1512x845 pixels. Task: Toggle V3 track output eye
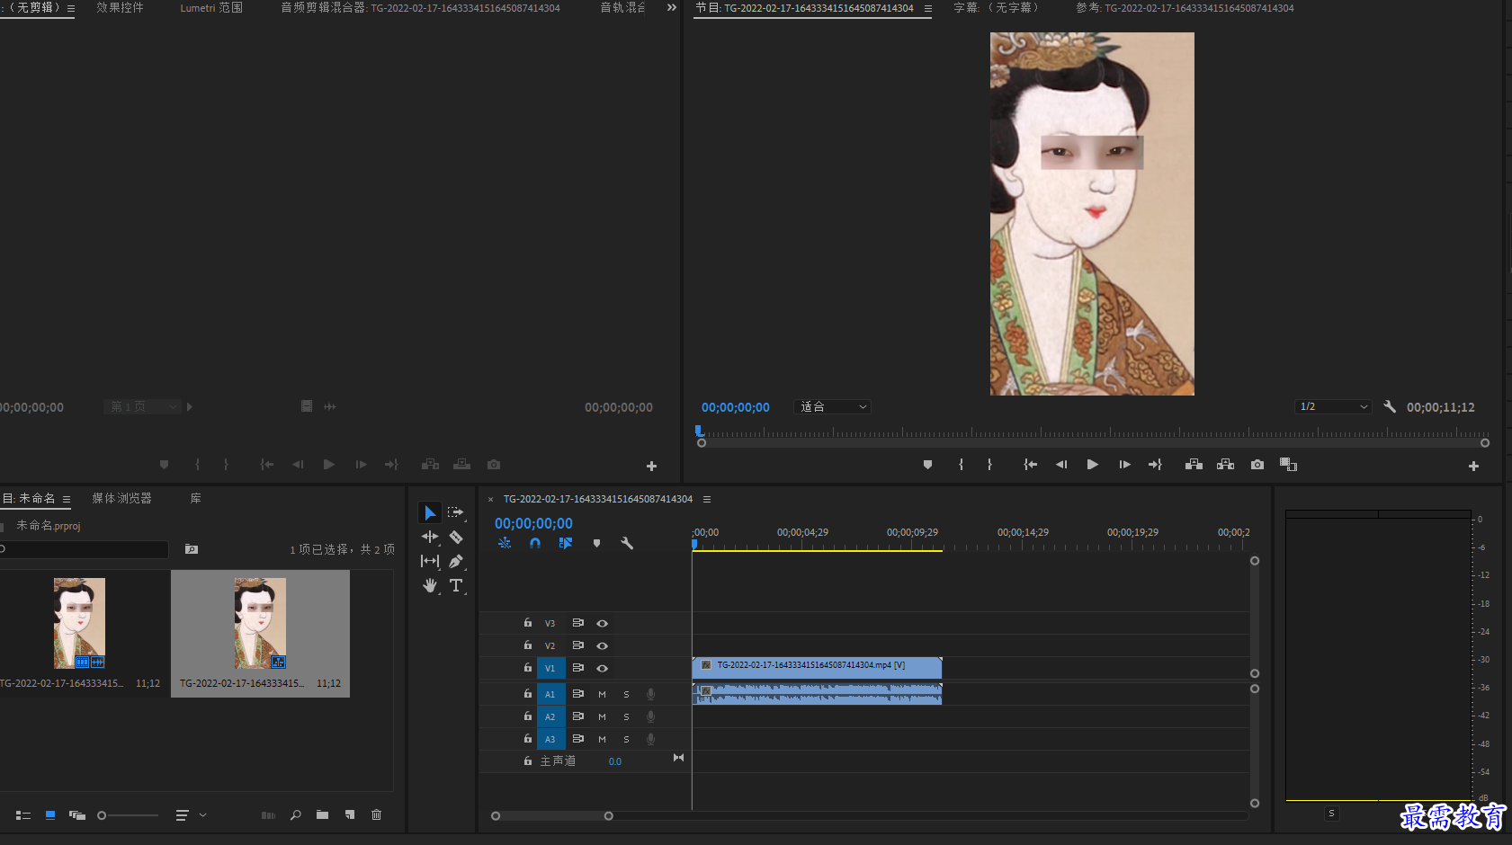click(x=603, y=623)
